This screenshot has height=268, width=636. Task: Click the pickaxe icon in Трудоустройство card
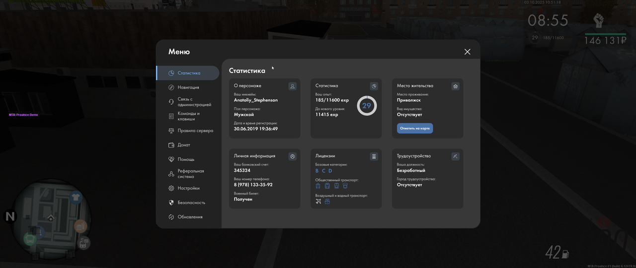click(x=456, y=156)
